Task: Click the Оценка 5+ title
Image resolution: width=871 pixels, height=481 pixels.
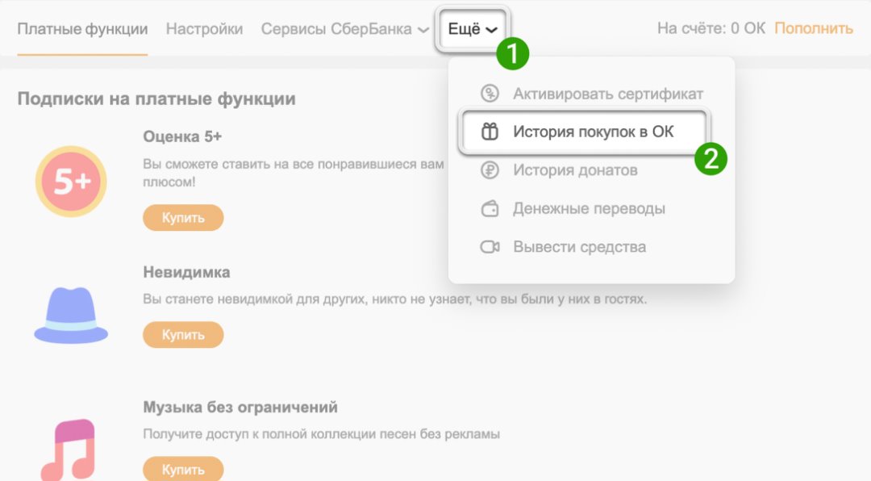Action: [x=182, y=136]
